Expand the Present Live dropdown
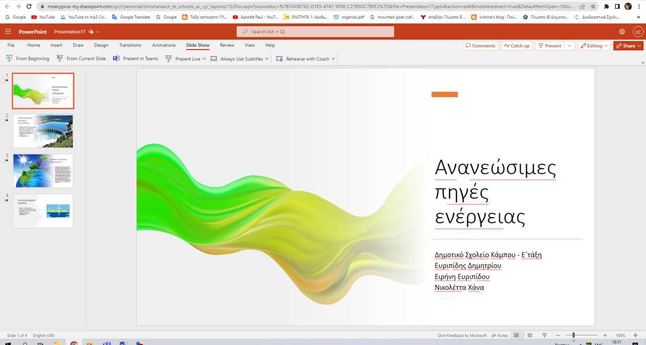 (x=203, y=59)
